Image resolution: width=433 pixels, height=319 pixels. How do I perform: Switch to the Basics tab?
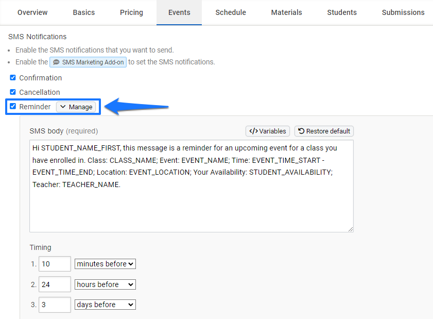(x=84, y=12)
